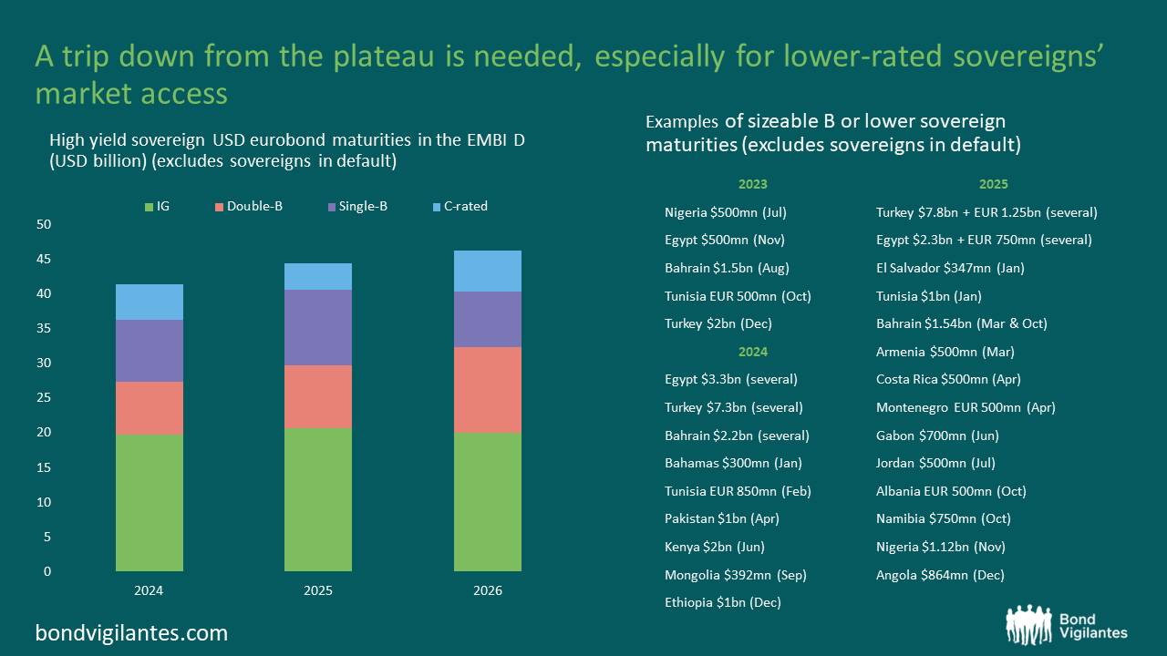Click the IG green legend swatch
The image size is (1167, 656).
coord(149,207)
